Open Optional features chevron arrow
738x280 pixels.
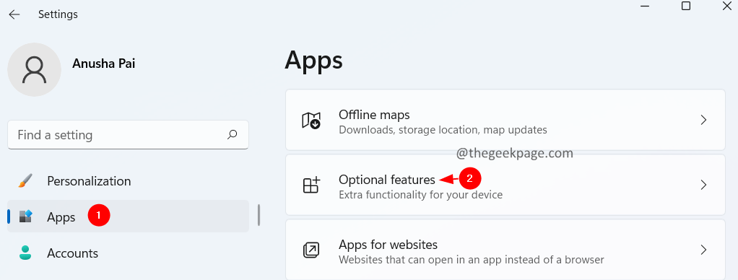click(x=703, y=185)
